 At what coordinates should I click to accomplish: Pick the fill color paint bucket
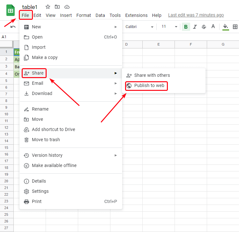226,27
